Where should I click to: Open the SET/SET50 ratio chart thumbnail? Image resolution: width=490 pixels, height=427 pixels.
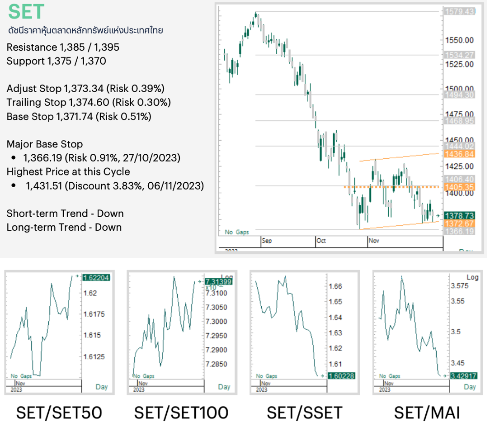pyautogui.click(x=59, y=332)
